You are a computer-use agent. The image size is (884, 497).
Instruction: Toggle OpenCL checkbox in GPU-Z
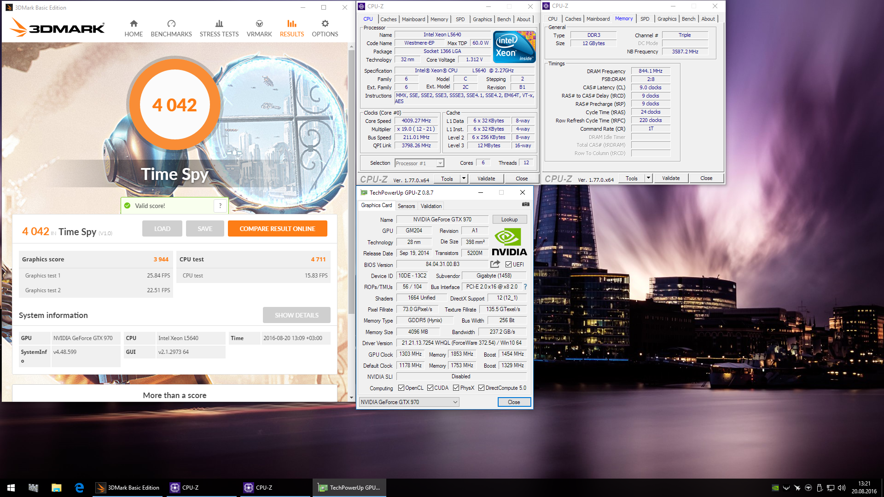[x=401, y=388]
